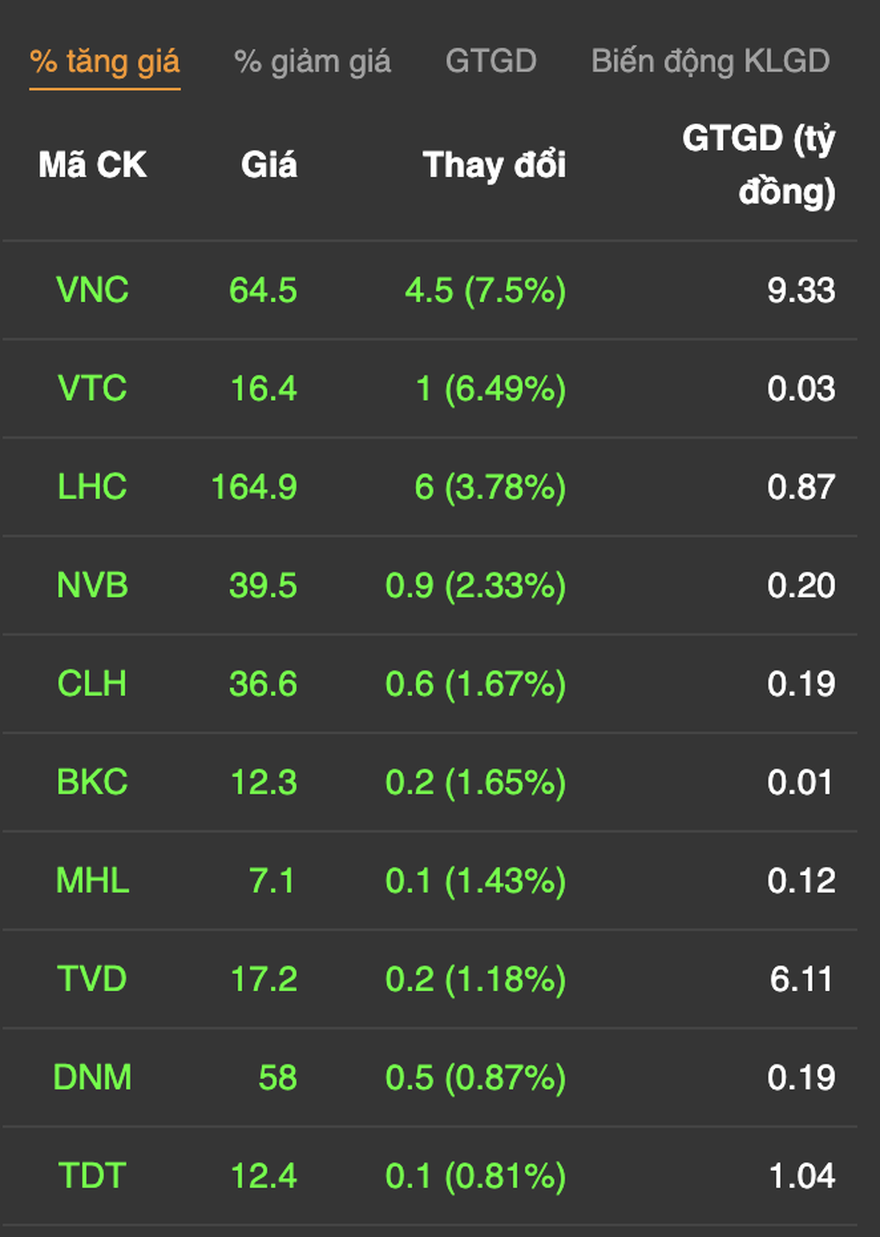This screenshot has height=1237, width=880.
Task: Click LHC's price of 164.9
Action: pyautogui.click(x=254, y=487)
